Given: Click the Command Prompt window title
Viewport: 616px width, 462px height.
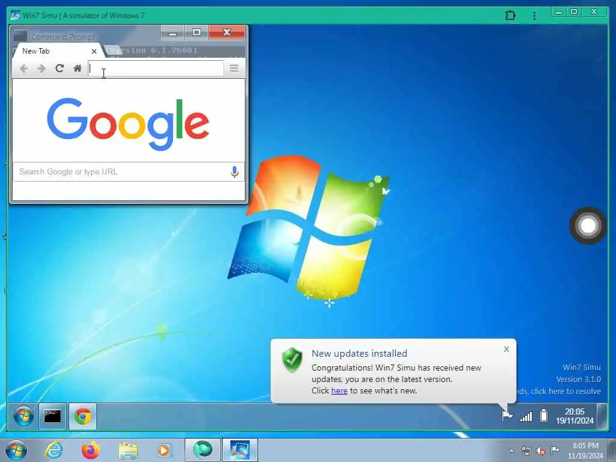Looking at the screenshot, I should [x=63, y=37].
